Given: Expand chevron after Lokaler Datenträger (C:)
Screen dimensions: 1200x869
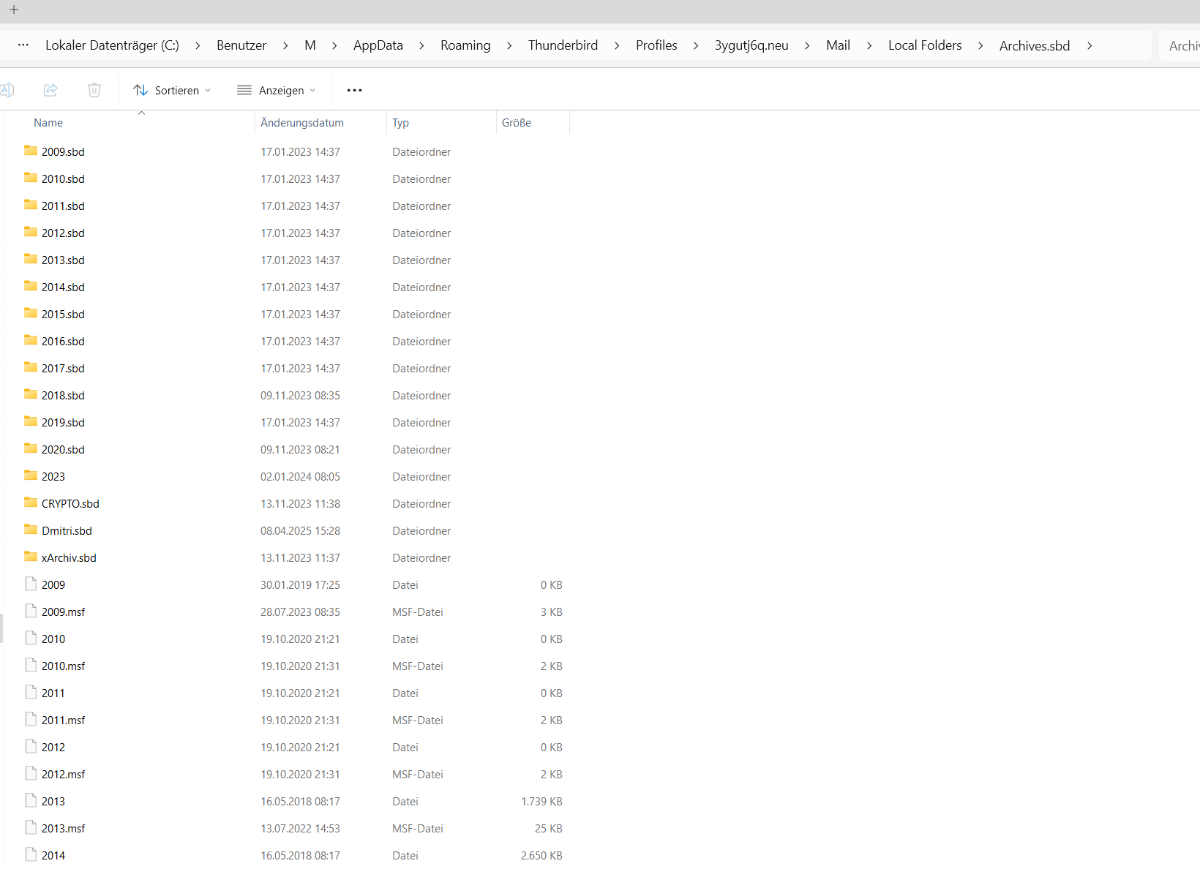Looking at the screenshot, I should tap(198, 45).
